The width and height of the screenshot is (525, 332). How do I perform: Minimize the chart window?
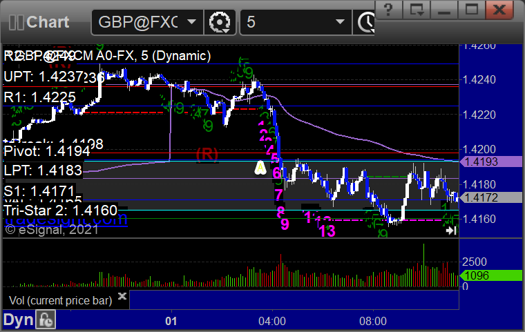tap(444, 10)
